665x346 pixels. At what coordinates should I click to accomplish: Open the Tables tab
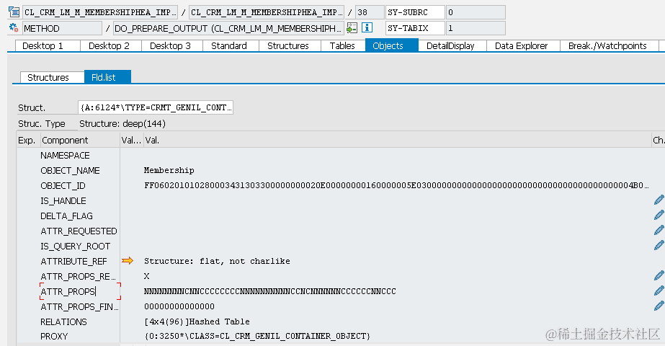pyautogui.click(x=343, y=46)
